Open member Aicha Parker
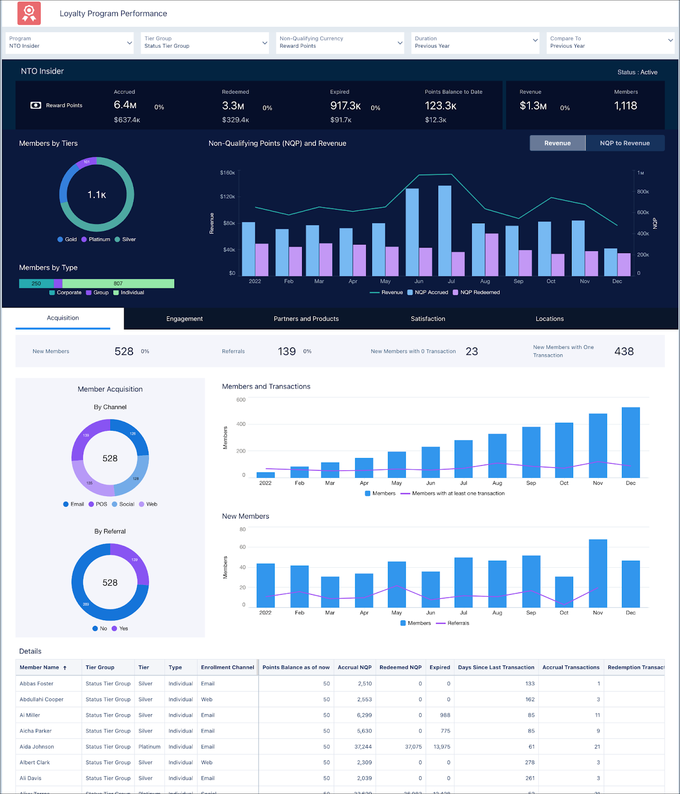680x794 pixels. tap(36, 731)
